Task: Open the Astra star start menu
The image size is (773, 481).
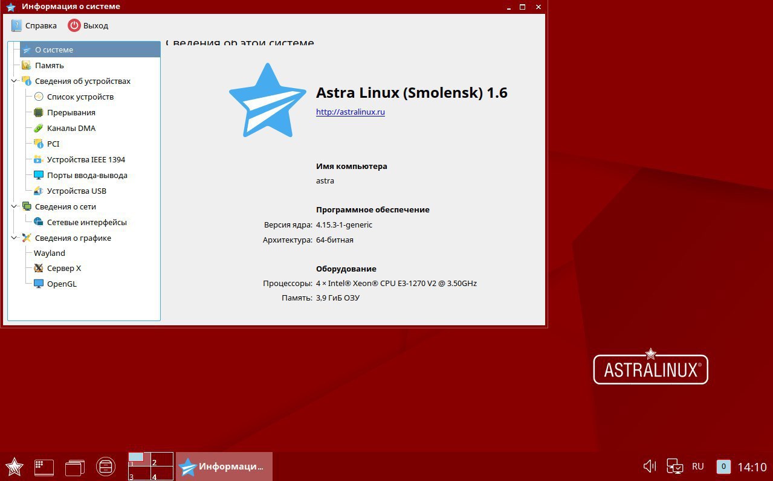Action: click(x=14, y=467)
